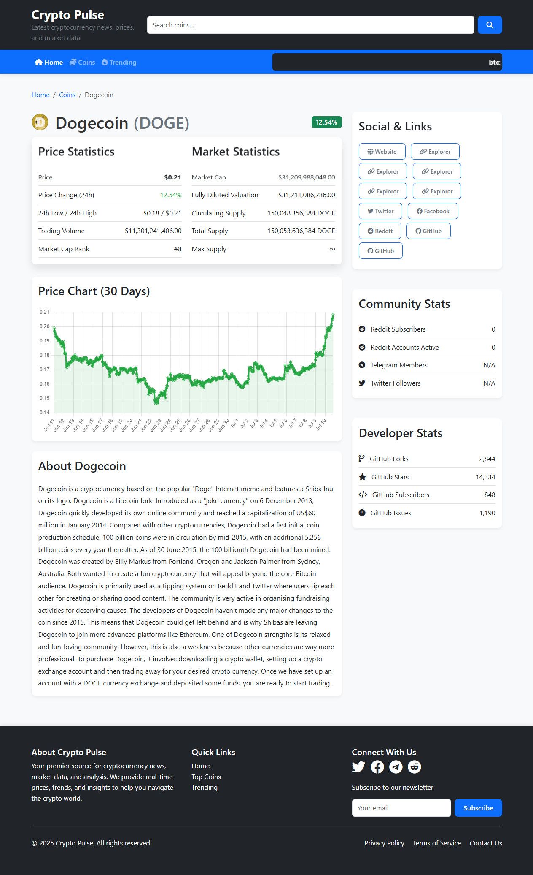Click Terms of Service footer link

tap(436, 843)
